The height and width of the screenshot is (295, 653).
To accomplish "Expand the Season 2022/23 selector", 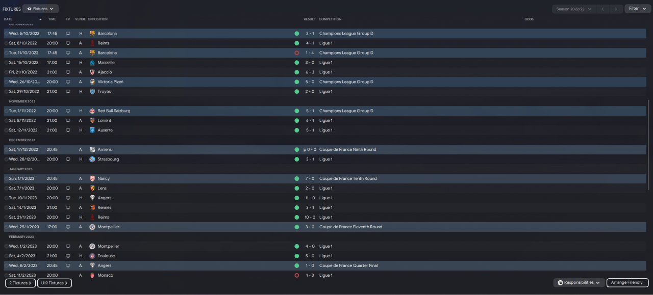I will coord(574,9).
